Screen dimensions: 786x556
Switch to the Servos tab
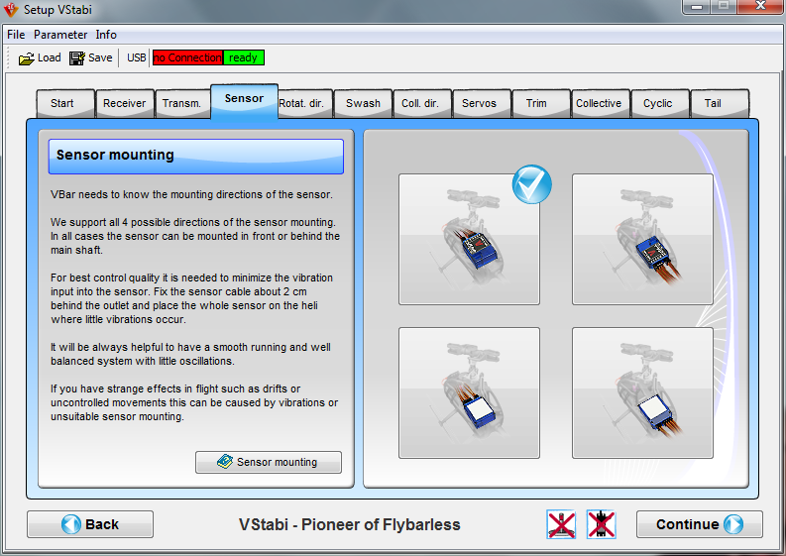(482, 103)
